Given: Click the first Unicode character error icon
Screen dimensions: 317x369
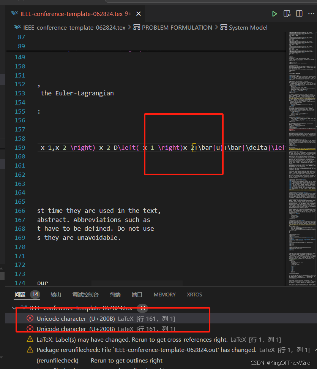Looking at the screenshot, I should 30,318.
